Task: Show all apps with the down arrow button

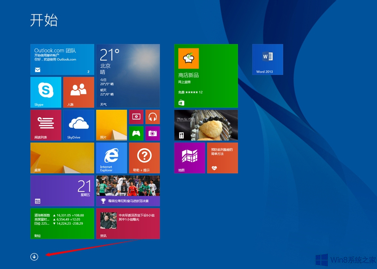Action: click(34, 257)
